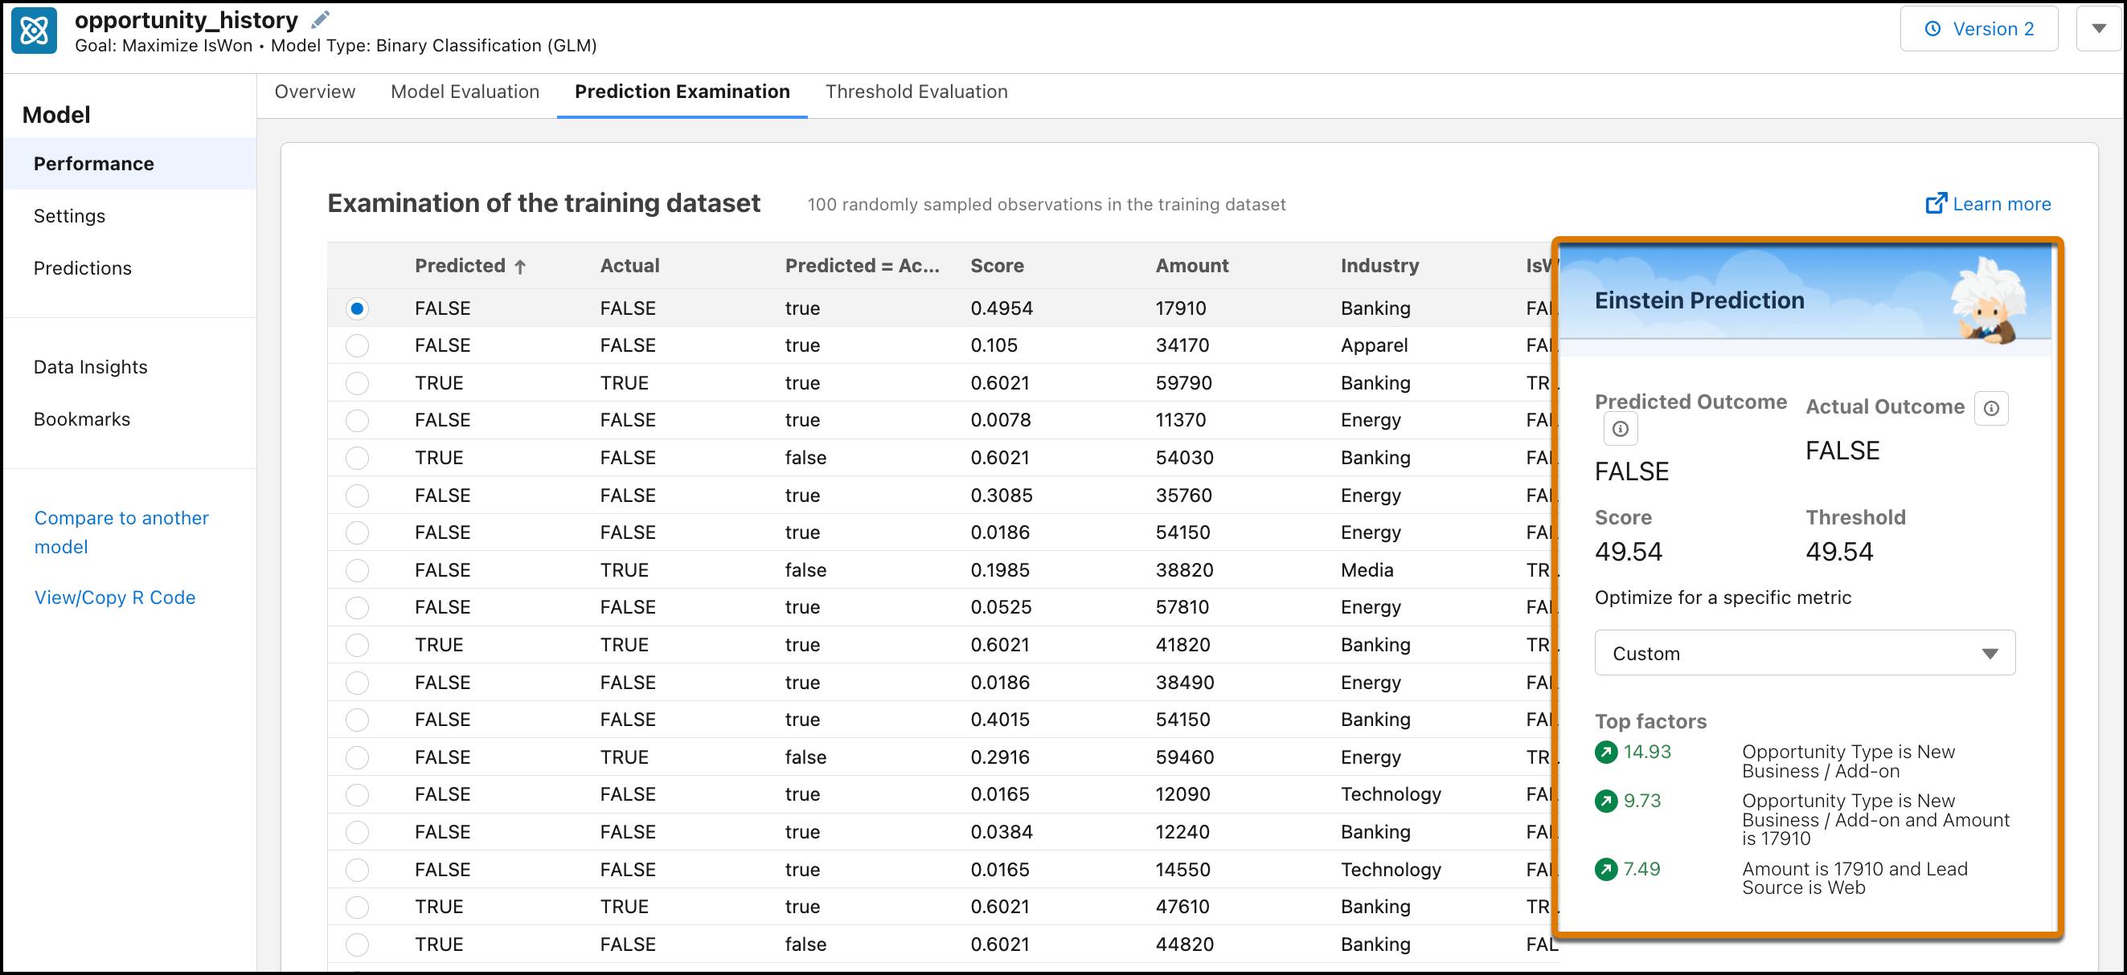
Task: Click the factor Amount is 17910 and Lead Source is Web
Action: (x=1854, y=879)
